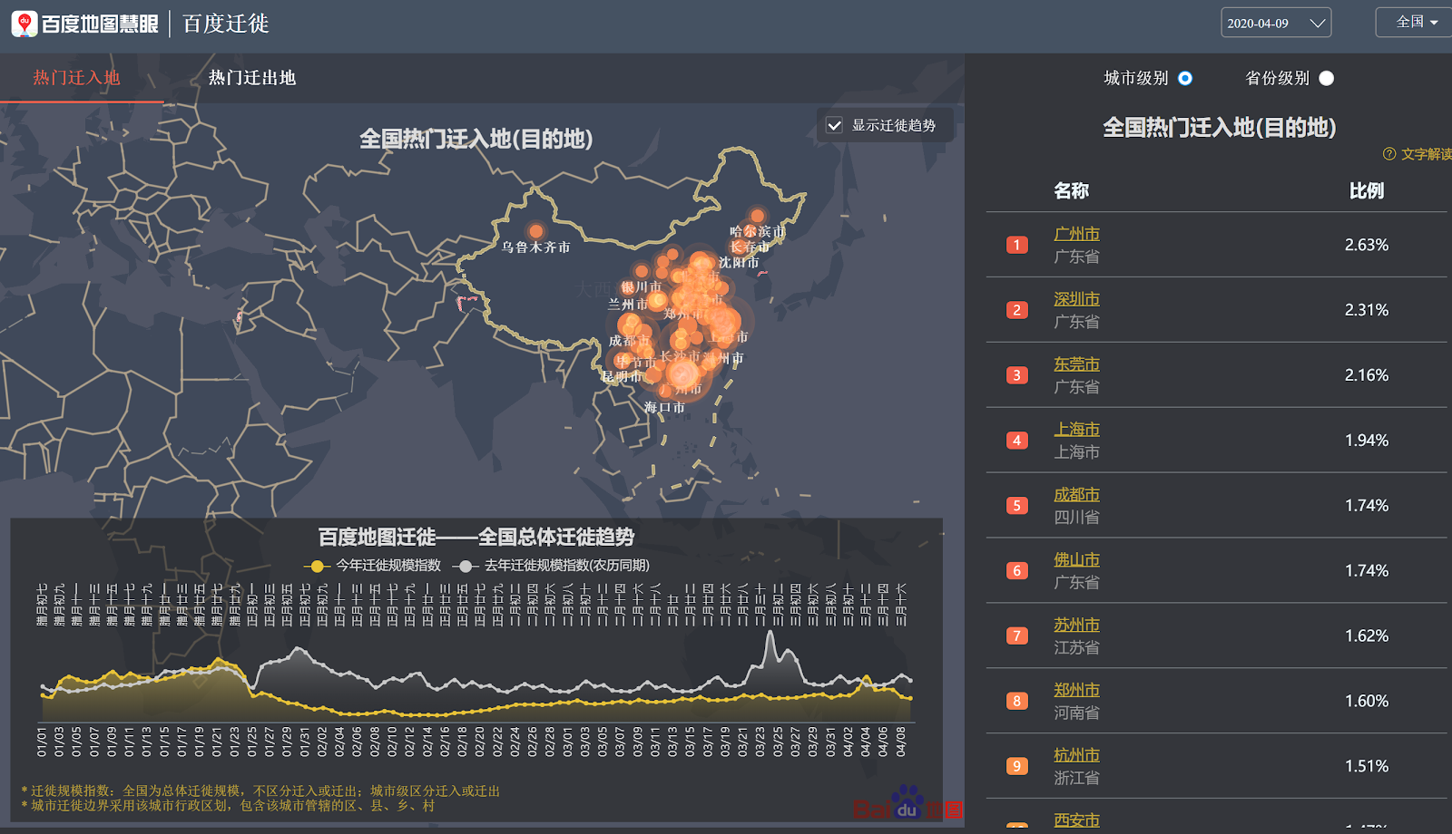1452x834 pixels.
Task: Click the 去年迁徙规模指数(农历同期) legend label
Action: [x=567, y=566]
